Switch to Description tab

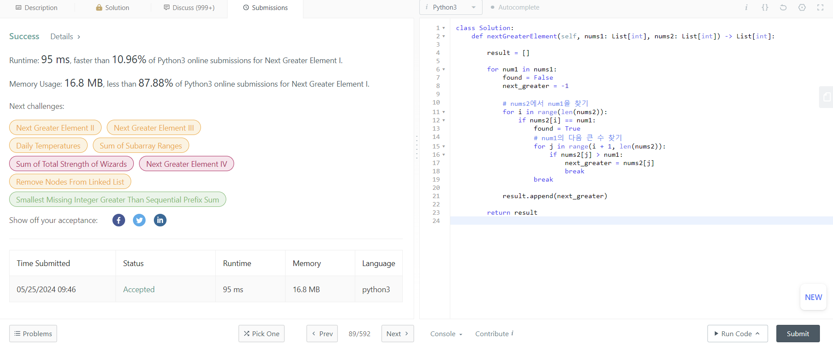[37, 8]
